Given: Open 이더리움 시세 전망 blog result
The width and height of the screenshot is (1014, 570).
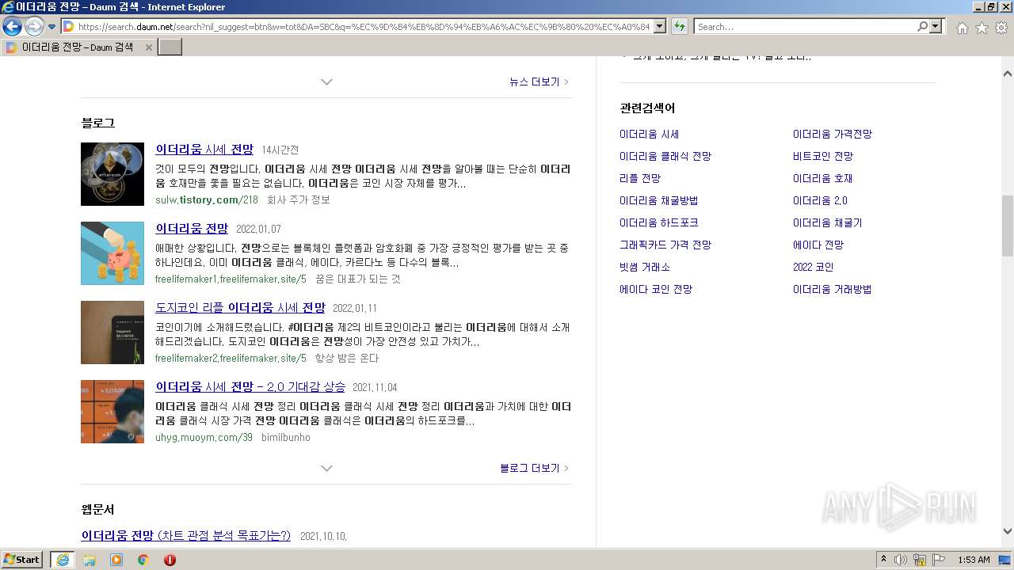Looking at the screenshot, I should [x=204, y=150].
